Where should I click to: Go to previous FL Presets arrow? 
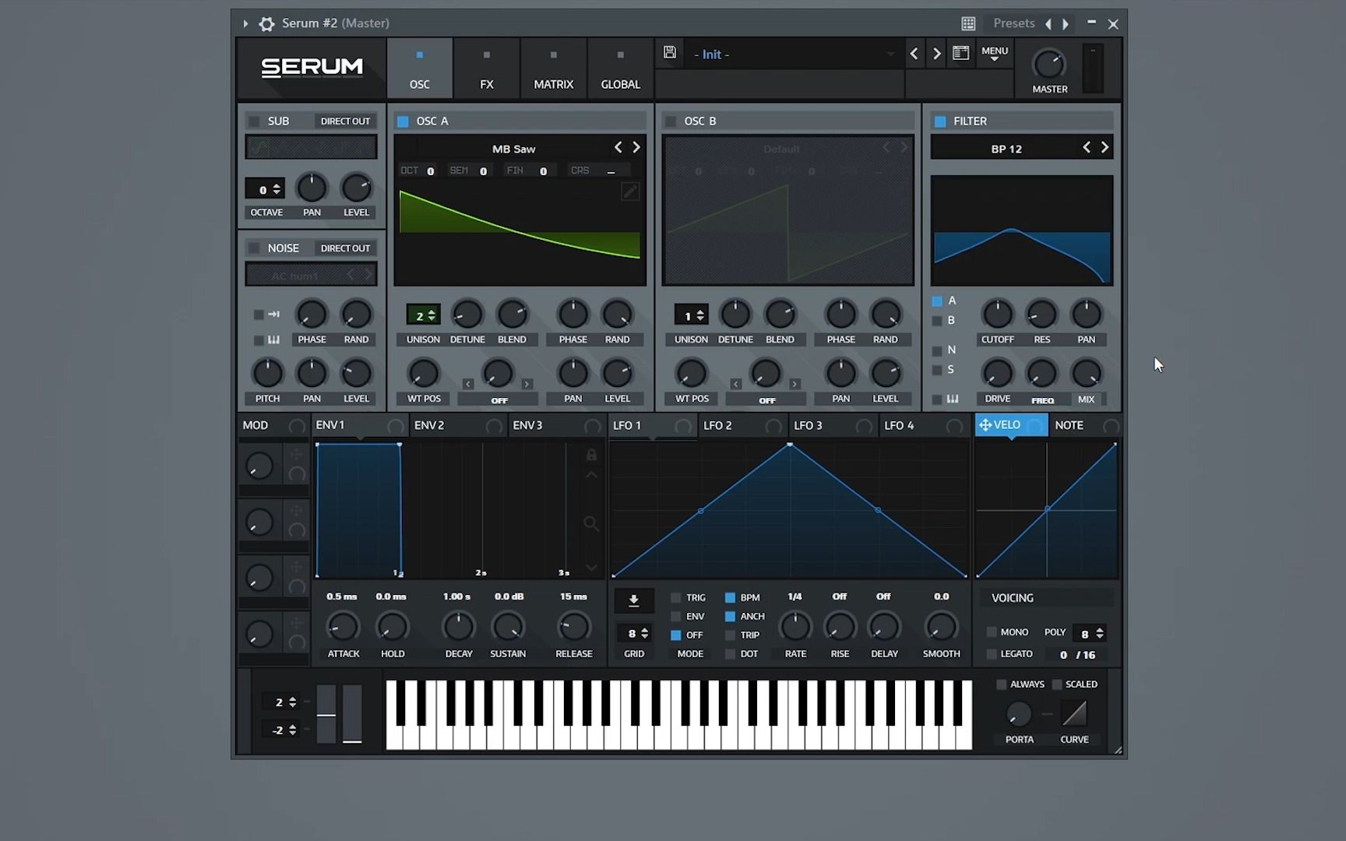pyautogui.click(x=1048, y=24)
